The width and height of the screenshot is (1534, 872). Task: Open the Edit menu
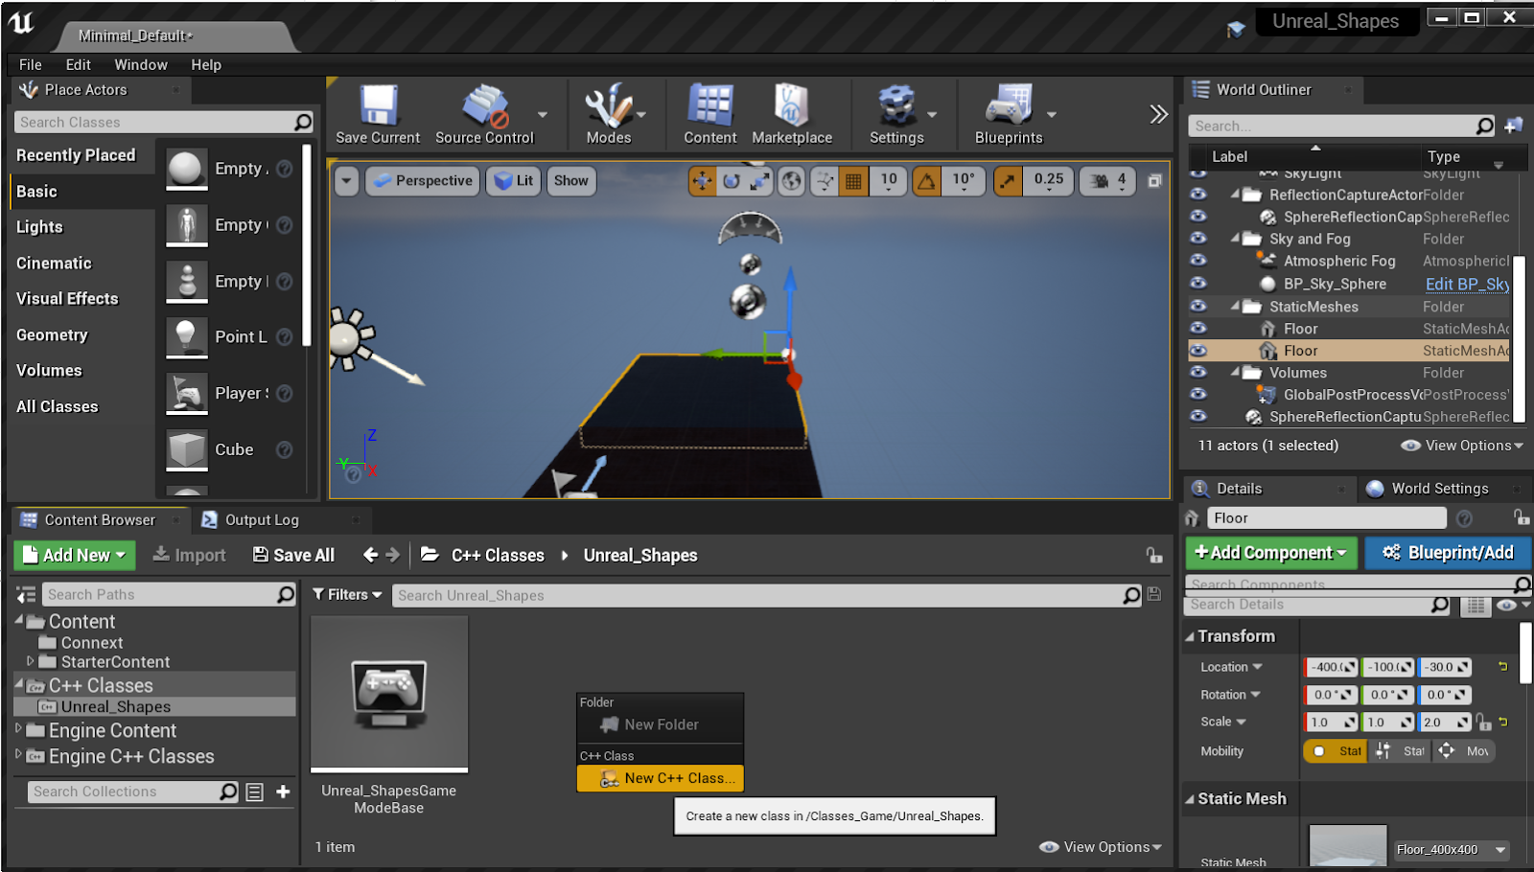pyautogui.click(x=79, y=65)
